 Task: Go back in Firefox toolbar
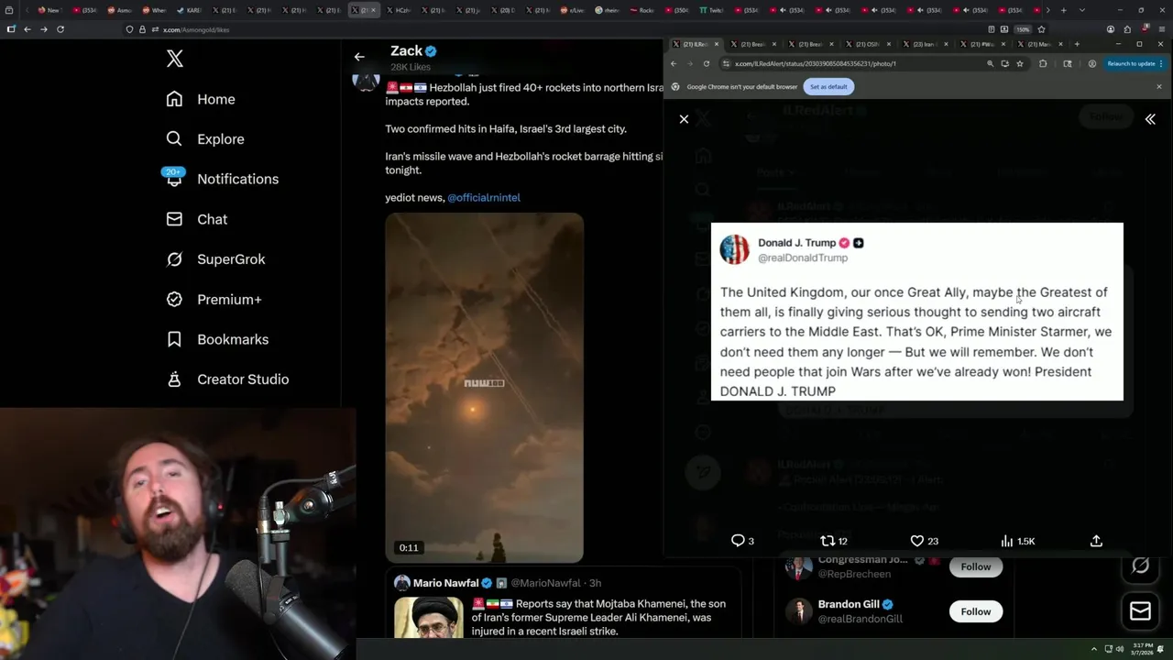27,29
